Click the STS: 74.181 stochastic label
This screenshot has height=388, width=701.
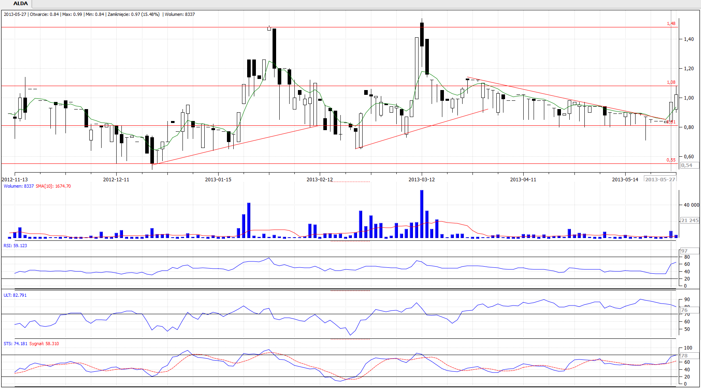[x=15, y=344]
